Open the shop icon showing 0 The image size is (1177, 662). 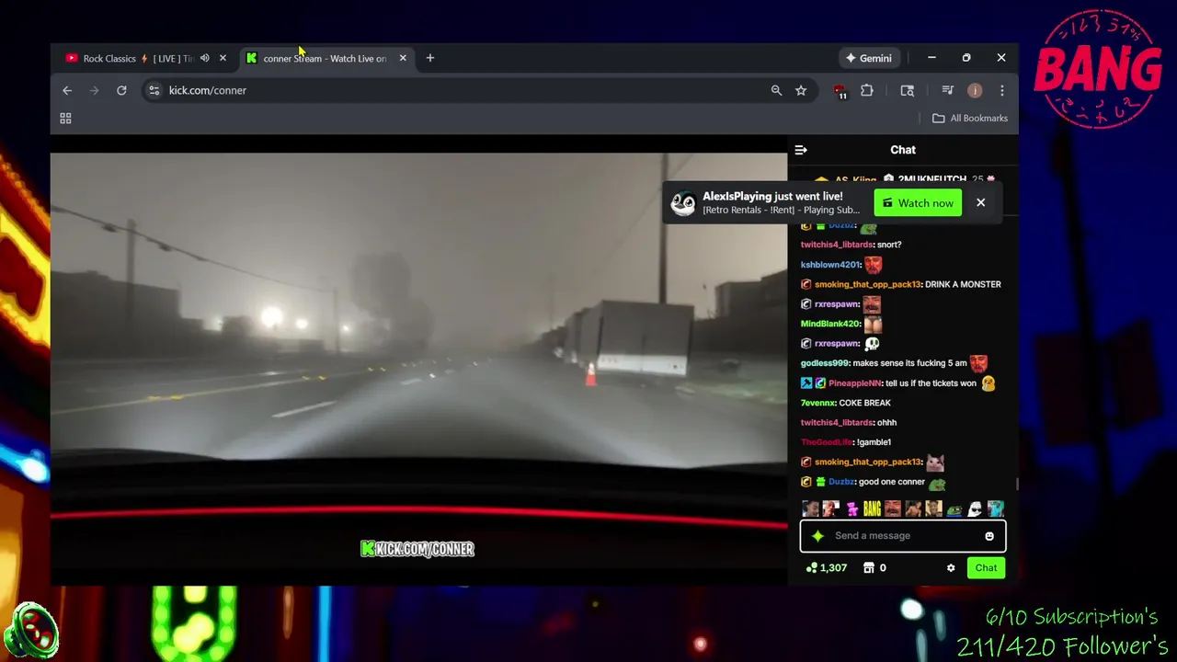coord(874,568)
